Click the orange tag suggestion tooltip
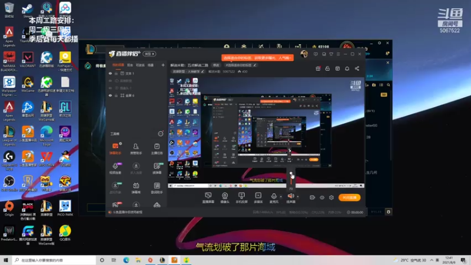The image size is (471, 265). coord(257,58)
